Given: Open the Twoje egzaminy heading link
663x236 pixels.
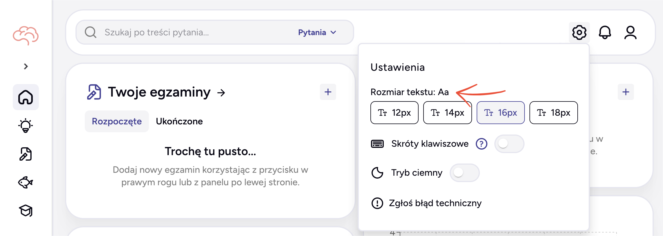Looking at the screenshot, I should (x=167, y=92).
